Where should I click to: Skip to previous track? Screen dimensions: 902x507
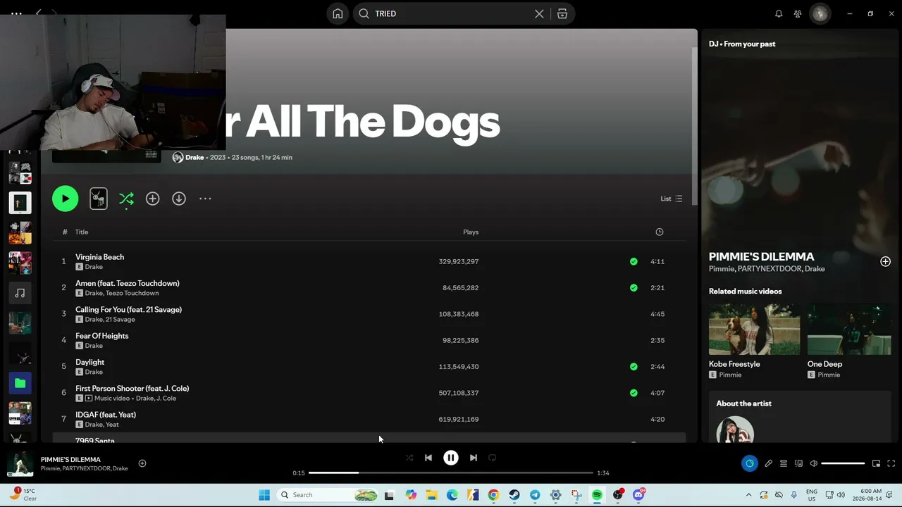tap(428, 458)
